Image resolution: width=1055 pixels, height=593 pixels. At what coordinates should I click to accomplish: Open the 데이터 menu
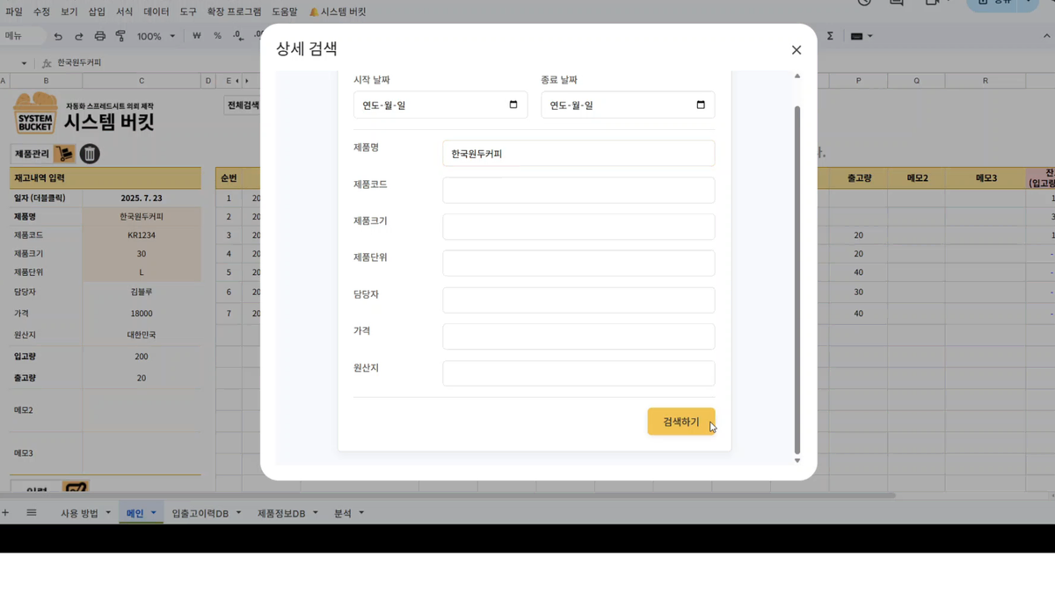[x=156, y=12]
